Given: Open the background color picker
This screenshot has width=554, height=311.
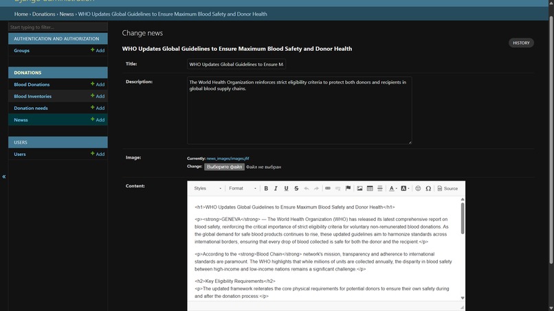Looking at the screenshot, I should tap(405, 189).
